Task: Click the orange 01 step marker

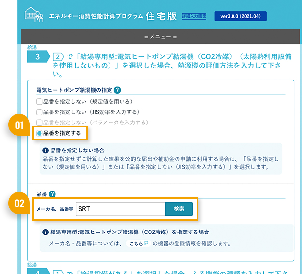Action: (x=19, y=126)
